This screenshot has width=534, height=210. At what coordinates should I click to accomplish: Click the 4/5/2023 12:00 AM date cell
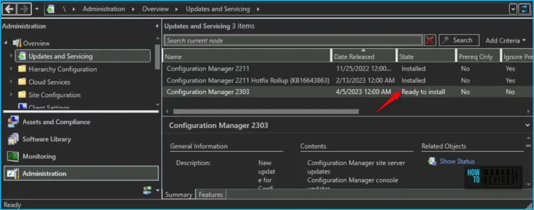[363, 91]
